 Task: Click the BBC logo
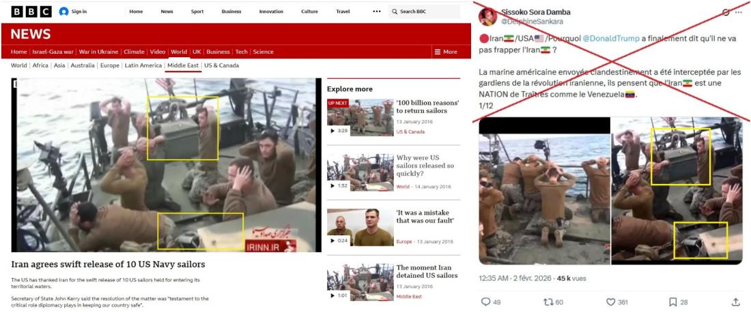(x=31, y=12)
